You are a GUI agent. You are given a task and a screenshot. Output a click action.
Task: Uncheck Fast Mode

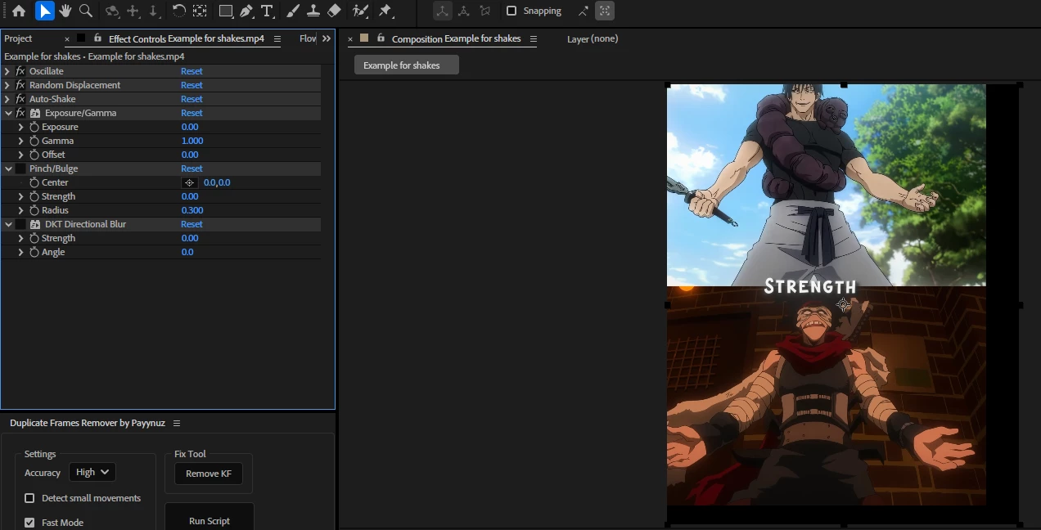[x=29, y=523]
